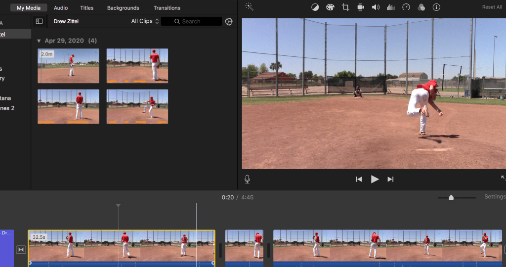
Task: Toggle the media library sidebar list
Action: pos(39,21)
